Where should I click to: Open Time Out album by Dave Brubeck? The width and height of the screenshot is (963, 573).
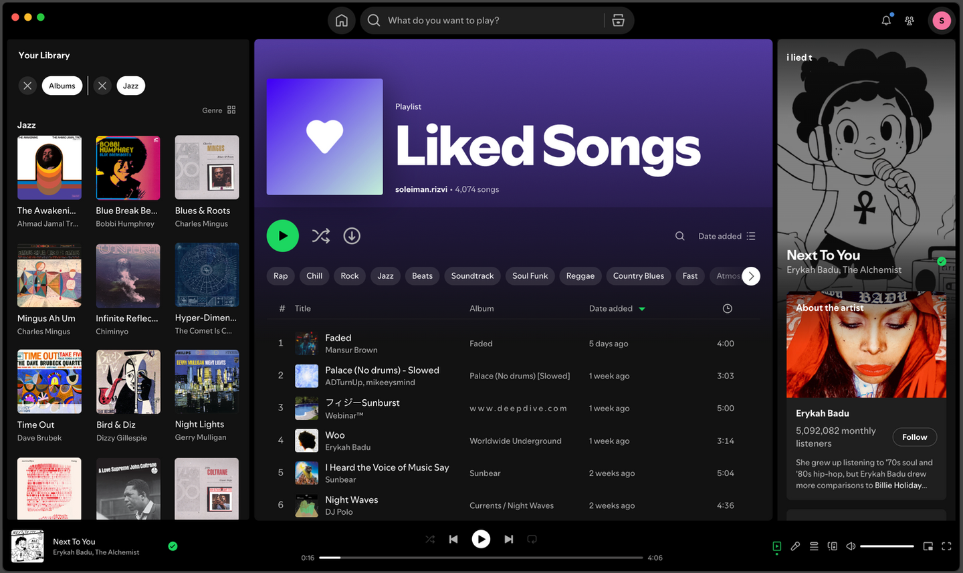49,382
